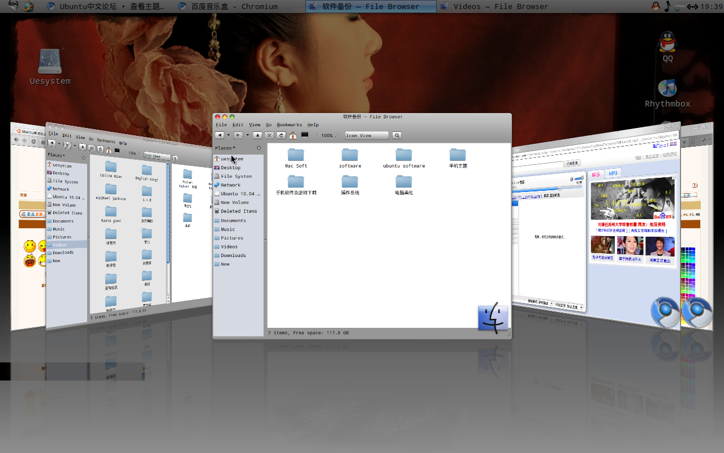The width and height of the screenshot is (724, 453).
Task: Select 手机软件及游戏下载 folder
Action: pos(296,185)
